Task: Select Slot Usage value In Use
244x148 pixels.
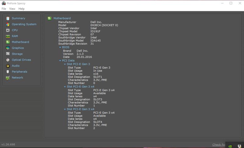Action: click(x=98, y=71)
